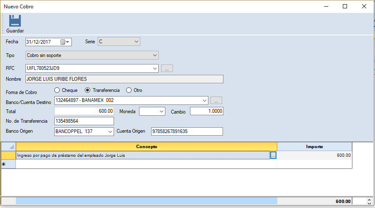Image resolution: width=375 pixels, height=208 pixels.
Task: Select the Otro payment option
Action: point(129,90)
